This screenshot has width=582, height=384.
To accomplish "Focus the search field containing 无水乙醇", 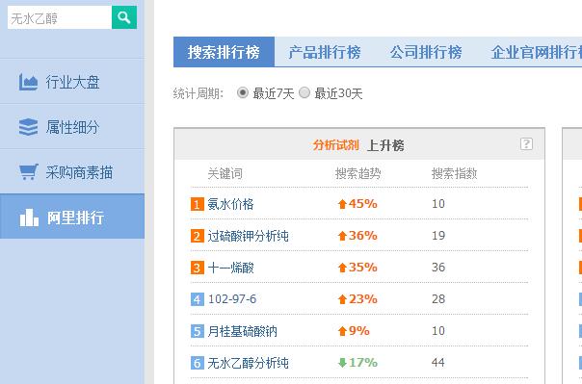I will point(60,17).
